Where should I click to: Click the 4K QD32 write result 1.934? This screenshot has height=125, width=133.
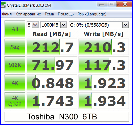coord(104,101)
